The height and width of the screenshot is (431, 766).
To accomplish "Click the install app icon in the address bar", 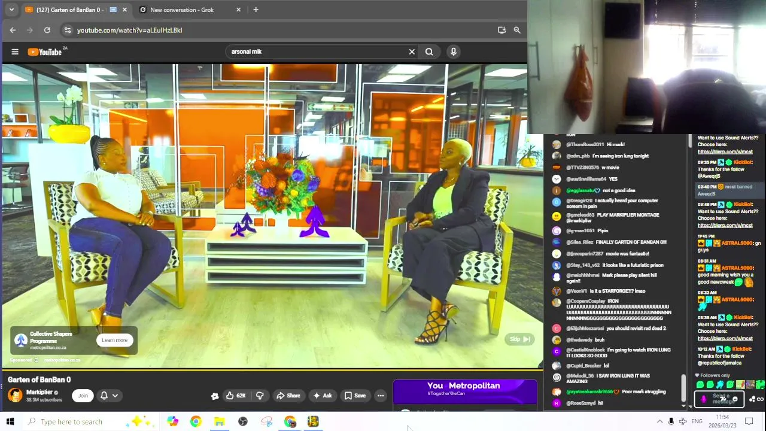I will [x=501, y=30].
